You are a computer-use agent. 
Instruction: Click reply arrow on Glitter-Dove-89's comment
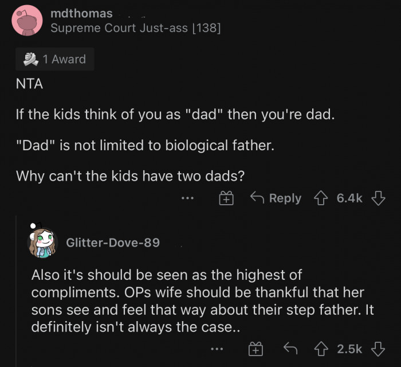tap(290, 349)
